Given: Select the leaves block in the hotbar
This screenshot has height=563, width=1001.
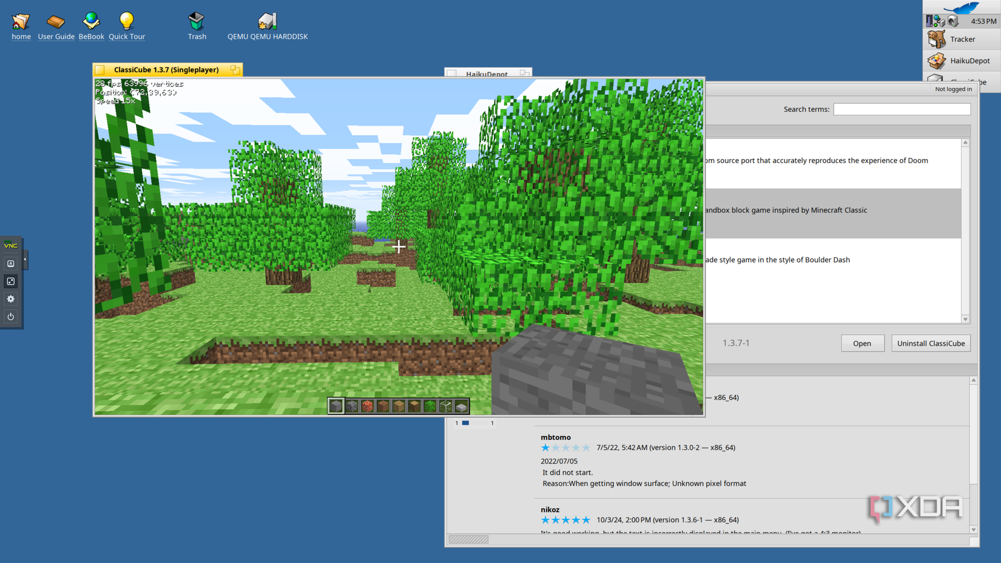Looking at the screenshot, I should [x=430, y=406].
